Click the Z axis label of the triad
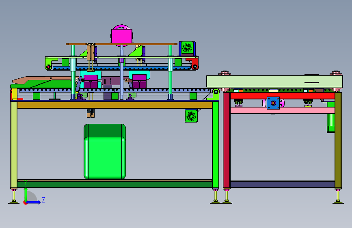The image size is (352, 228). click(x=43, y=200)
